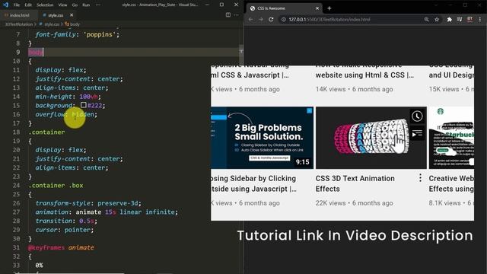The image size is (487, 274).
Task: Click the '15s' duration on line 27
Action: click(110, 212)
